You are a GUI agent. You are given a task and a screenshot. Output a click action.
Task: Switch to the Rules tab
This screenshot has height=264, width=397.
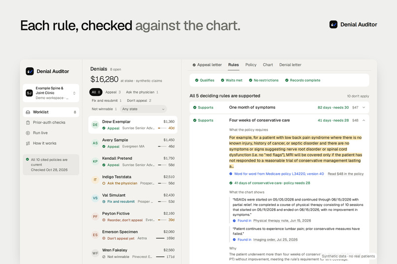click(x=233, y=65)
